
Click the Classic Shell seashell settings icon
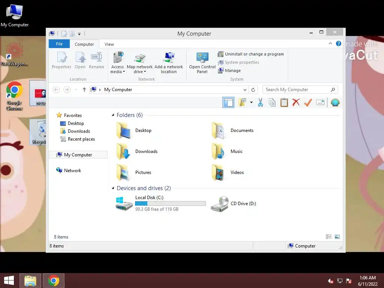click(335, 103)
